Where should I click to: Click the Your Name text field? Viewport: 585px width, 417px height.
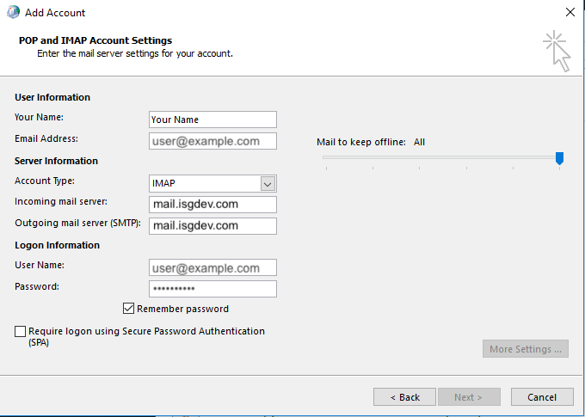click(x=212, y=120)
